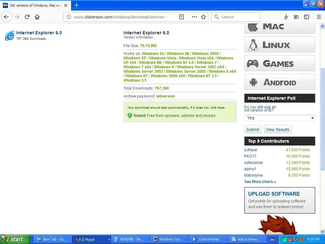This screenshot has width=325, height=244.
Task: Open the browser home page
Action: click(37, 17)
